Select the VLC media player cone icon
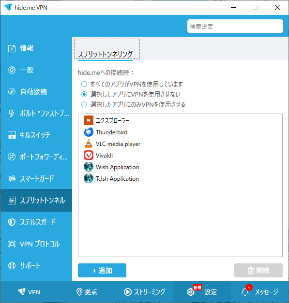The width and height of the screenshot is (289, 303). click(89, 144)
